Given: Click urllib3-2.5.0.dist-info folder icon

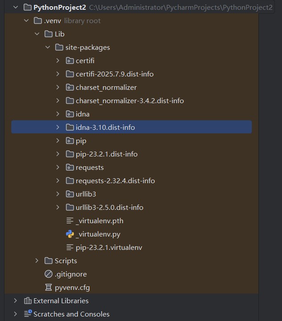Looking at the screenshot, I should click(x=70, y=207).
